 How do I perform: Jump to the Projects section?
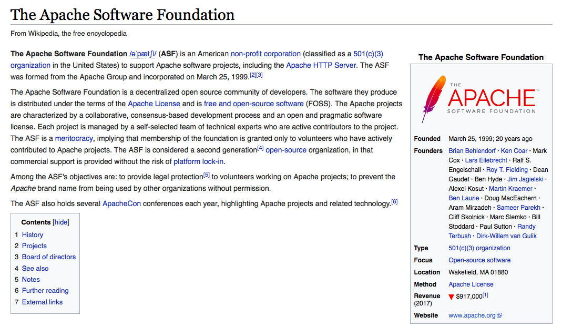[x=34, y=246]
